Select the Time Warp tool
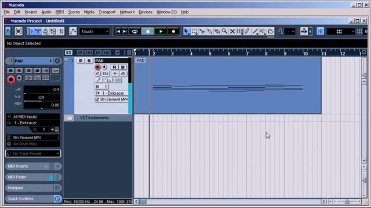This screenshot has height=208, width=371. pyautogui.click(x=240, y=31)
